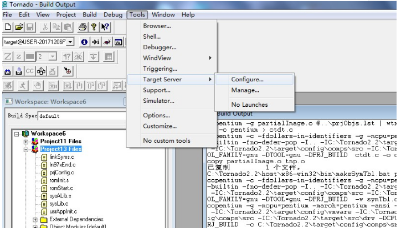This screenshot has width=401, height=234.
Task: Click the large Z zoom icon
Action: [x=8, y=56]
